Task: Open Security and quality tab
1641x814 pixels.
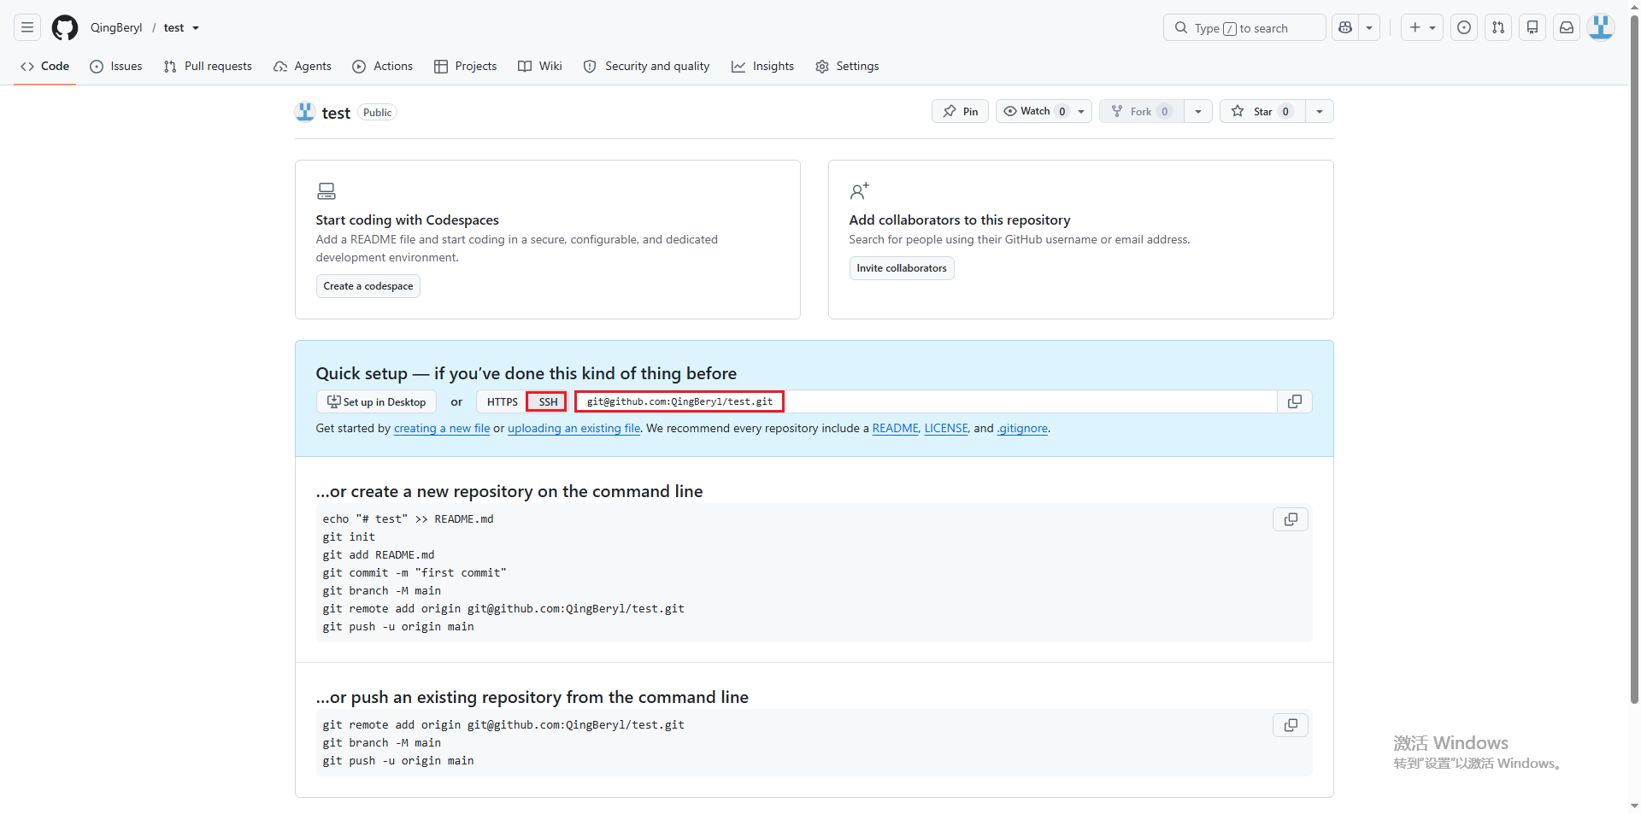Action: 647,66
